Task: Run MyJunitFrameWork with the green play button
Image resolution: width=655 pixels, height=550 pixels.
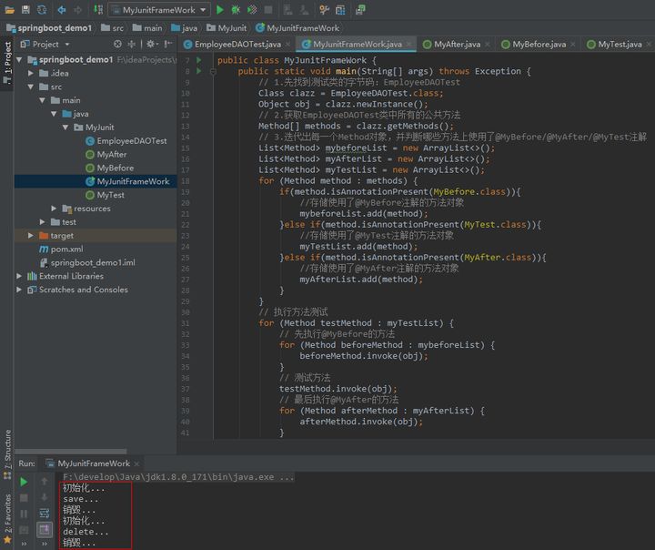Action: pyautogui.click(x=220, y=9)
